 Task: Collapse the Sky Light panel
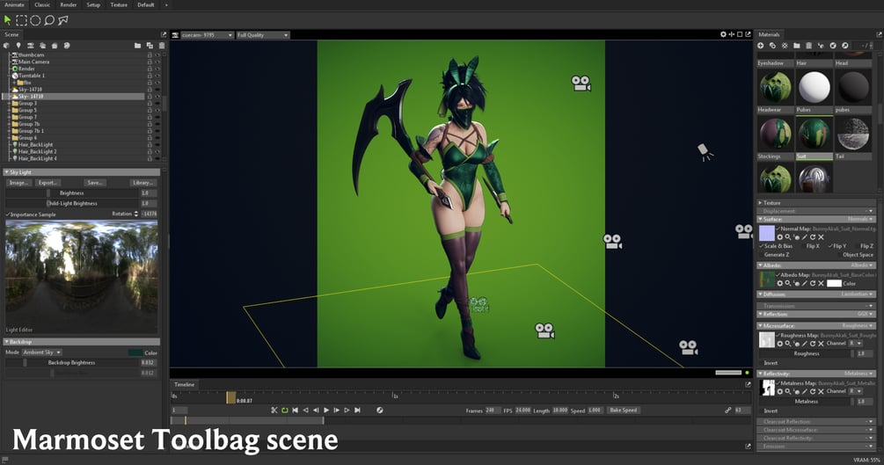tap(6, 172)
